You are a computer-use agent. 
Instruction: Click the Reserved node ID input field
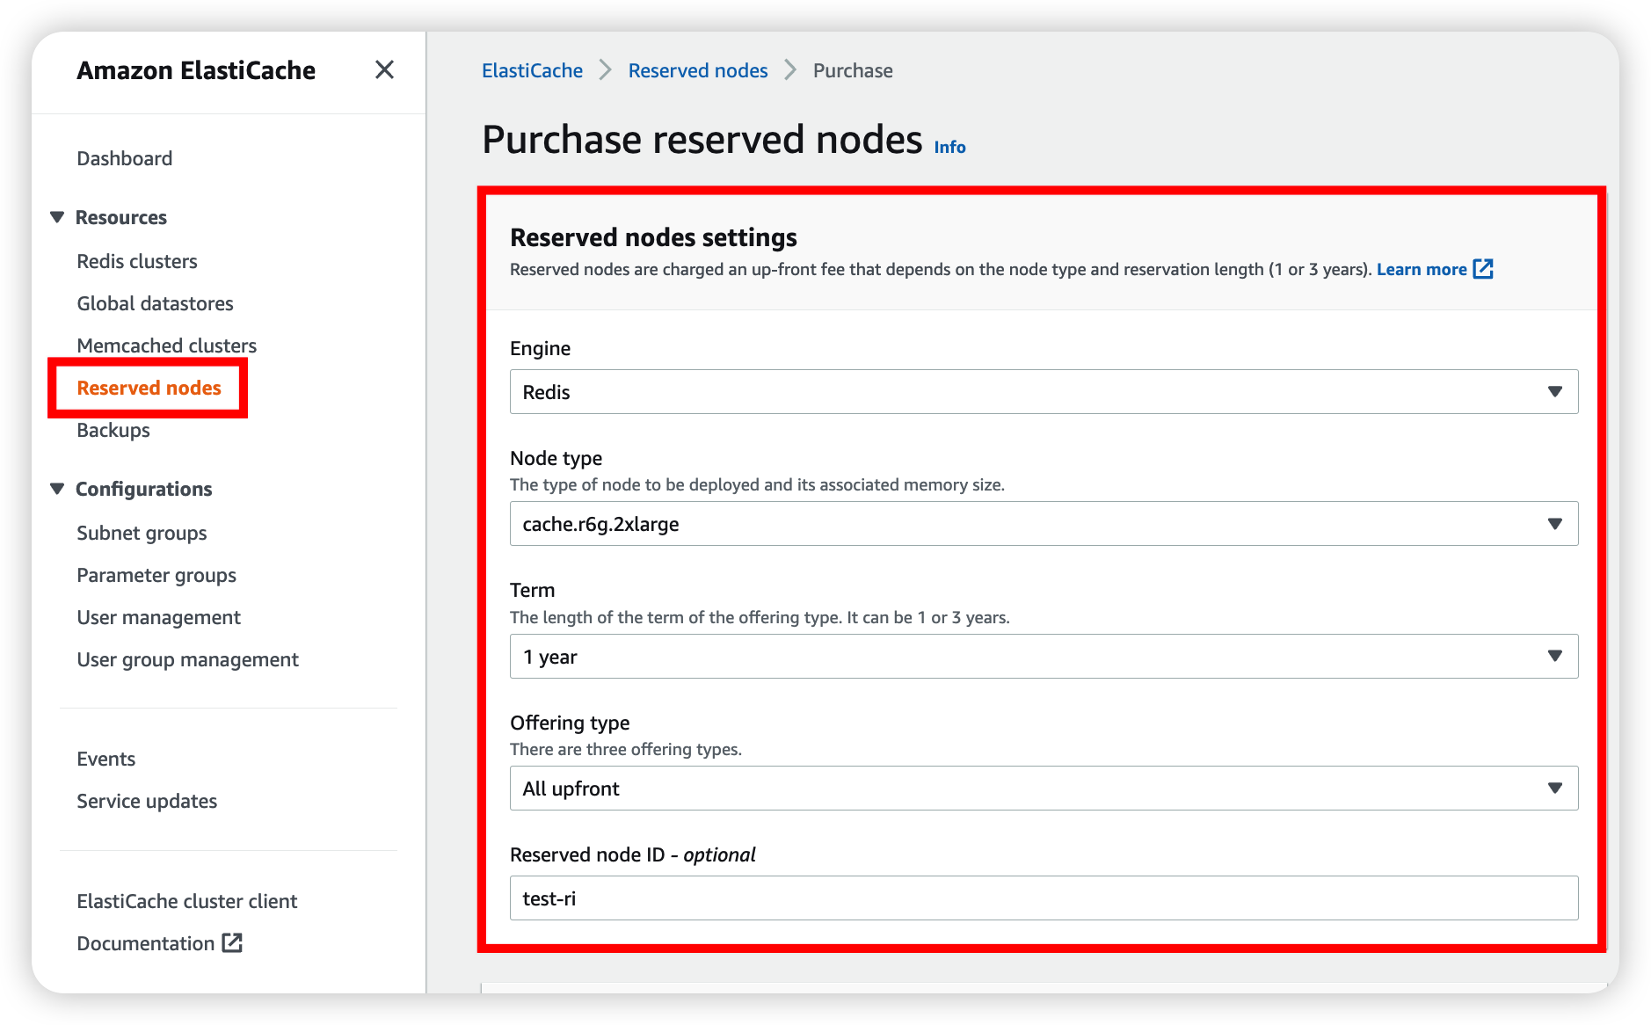pyautogui.click(x=1044, y=898)
